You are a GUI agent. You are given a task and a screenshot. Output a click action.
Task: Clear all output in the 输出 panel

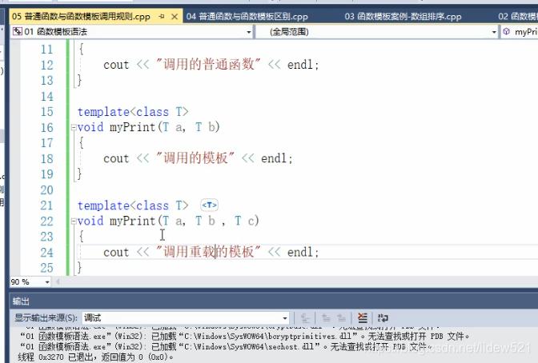[363, 317]
